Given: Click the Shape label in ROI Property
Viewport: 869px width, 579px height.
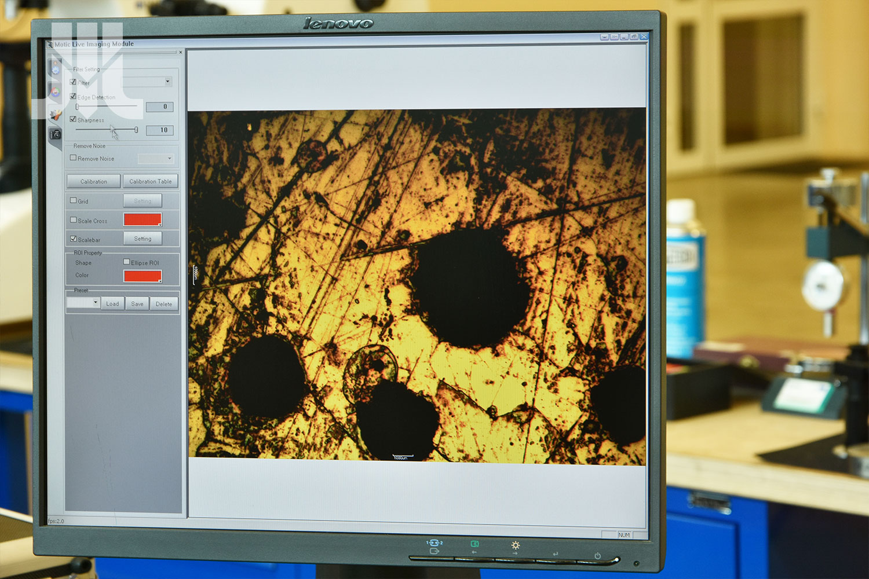Looking at the screenshot, I should 83,263.
